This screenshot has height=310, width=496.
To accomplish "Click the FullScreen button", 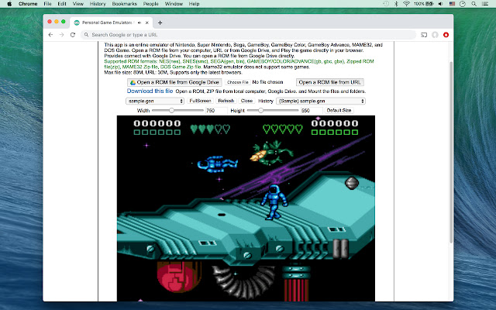I will tap(200, 101).
